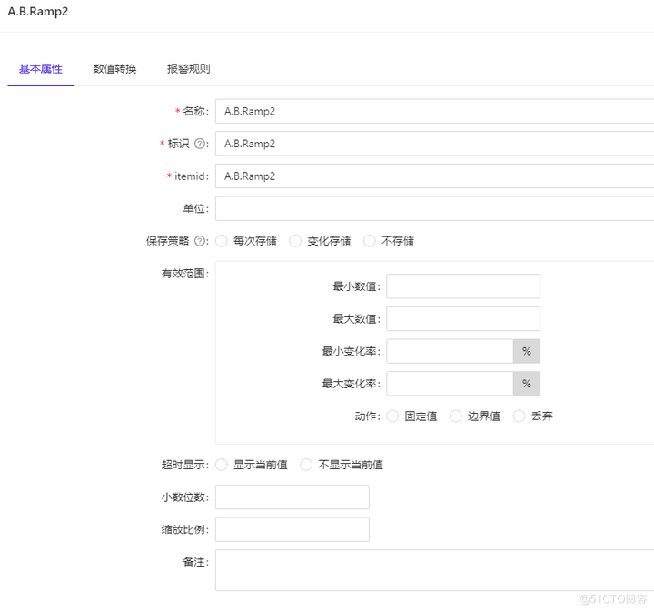654x612 pixels.
Task: Choose the 固定值 action radio
Action: pyautogui.click(x=392, y=416)
